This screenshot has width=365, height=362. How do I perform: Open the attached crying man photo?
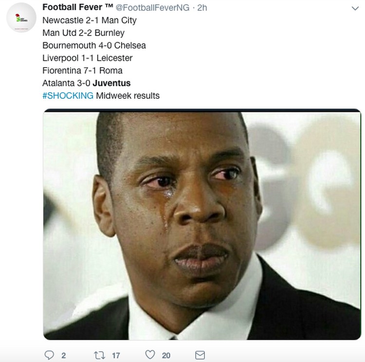point(202,224)
